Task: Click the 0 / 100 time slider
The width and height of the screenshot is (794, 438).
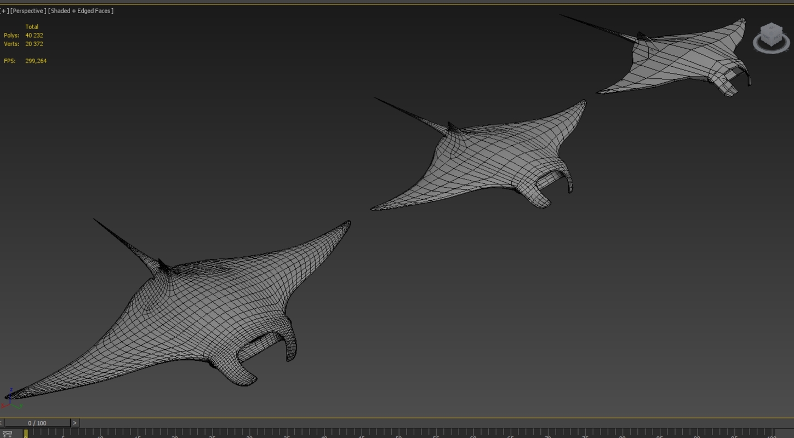Action: point(37,423)
